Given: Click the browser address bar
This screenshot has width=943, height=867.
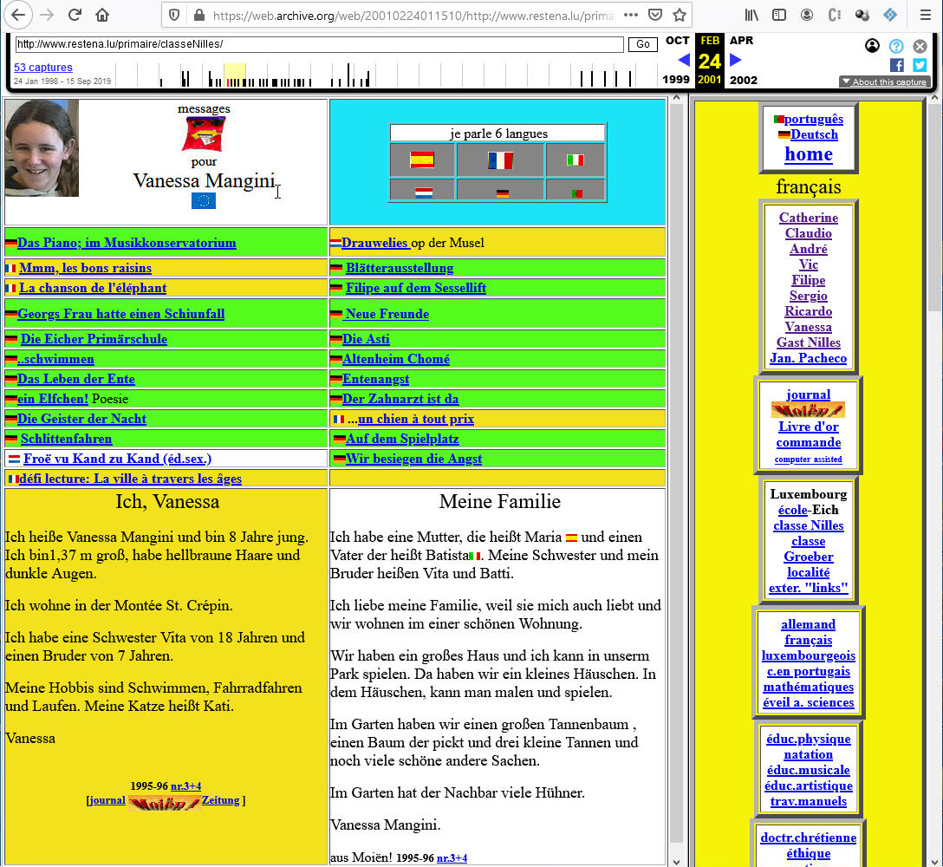Looking at the screenshot, I should (412, 16).
